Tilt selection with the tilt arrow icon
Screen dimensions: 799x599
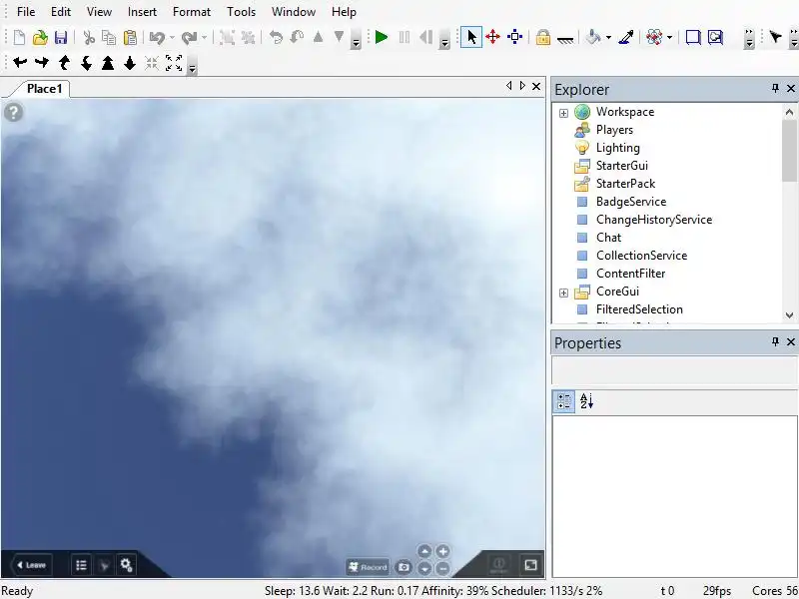coord(297,37)
